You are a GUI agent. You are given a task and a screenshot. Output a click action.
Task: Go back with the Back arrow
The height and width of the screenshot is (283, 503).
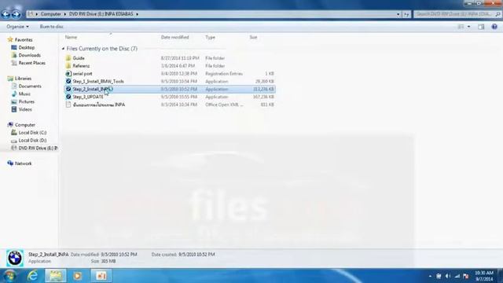point(6,14)
